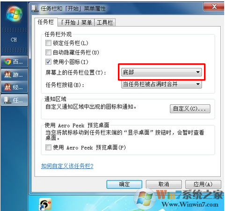This screenshot has height=211, width=226.
Task: Switch to the 「开始」菜单 tab
Action: 76,22
